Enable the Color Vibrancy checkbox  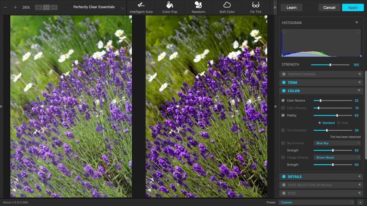283,108
